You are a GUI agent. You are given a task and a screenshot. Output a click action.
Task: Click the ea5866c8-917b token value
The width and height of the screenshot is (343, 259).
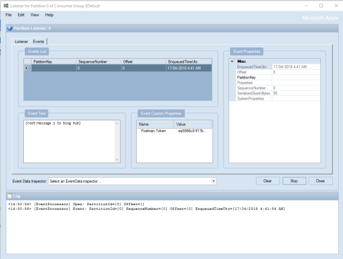pos(193,131)
